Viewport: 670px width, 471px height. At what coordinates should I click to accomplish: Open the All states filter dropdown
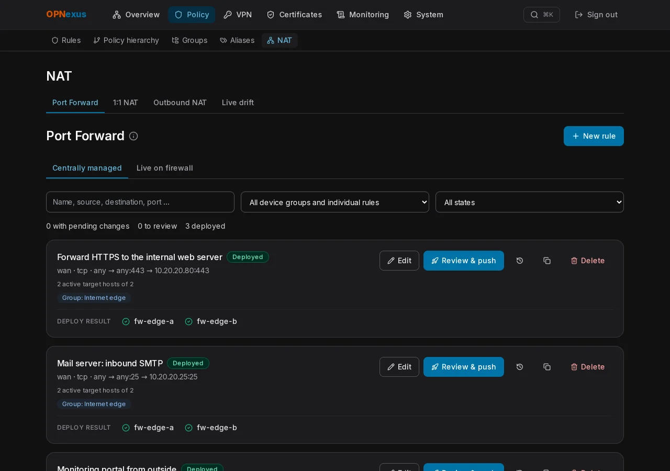click(x=530, y=202)
